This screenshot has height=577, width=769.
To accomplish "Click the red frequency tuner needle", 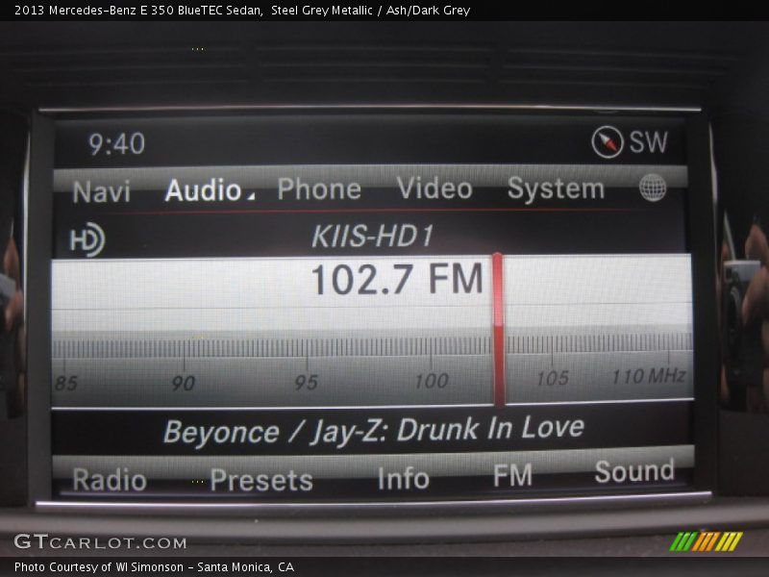I will [x=498, y=329].
